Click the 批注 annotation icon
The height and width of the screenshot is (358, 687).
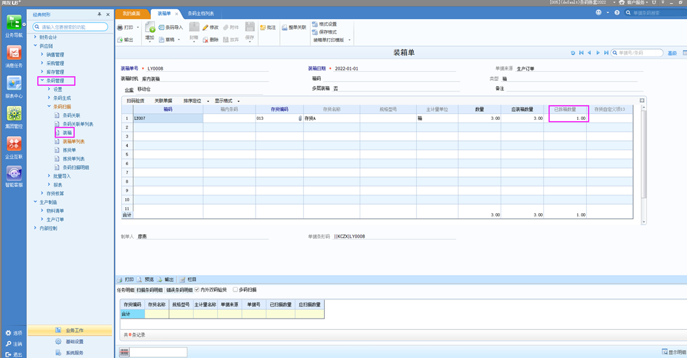[x=263, y=27]
